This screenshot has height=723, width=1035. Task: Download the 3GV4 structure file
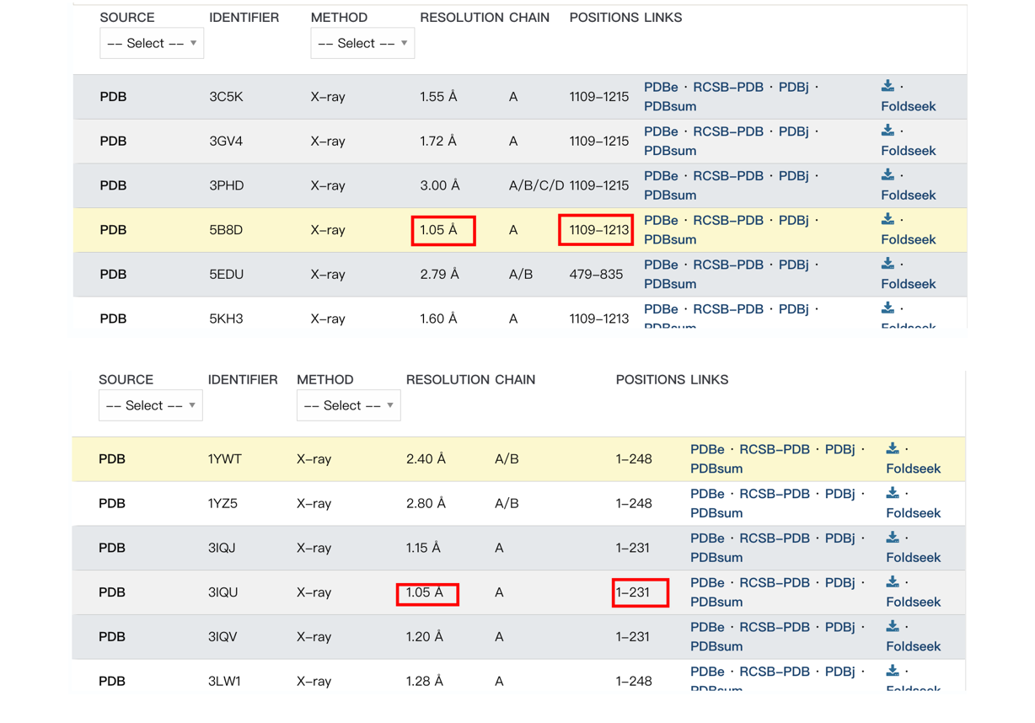coord(888,131)
